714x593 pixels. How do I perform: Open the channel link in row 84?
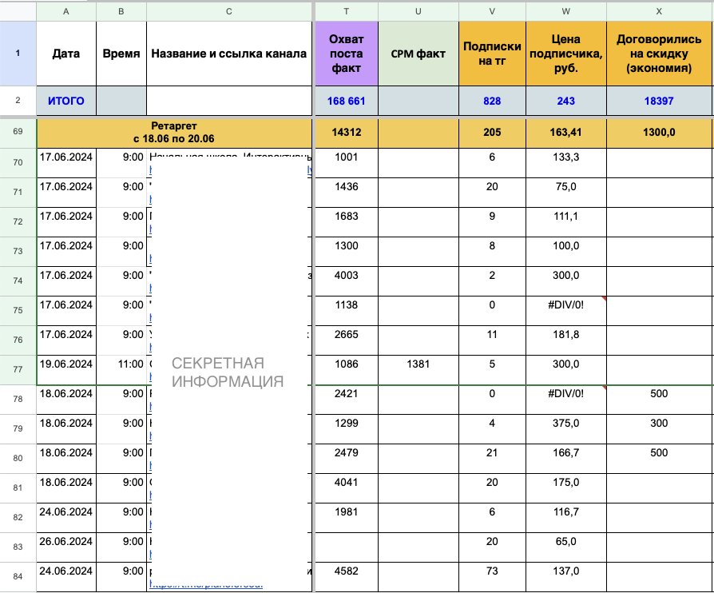tap(206, 586)
